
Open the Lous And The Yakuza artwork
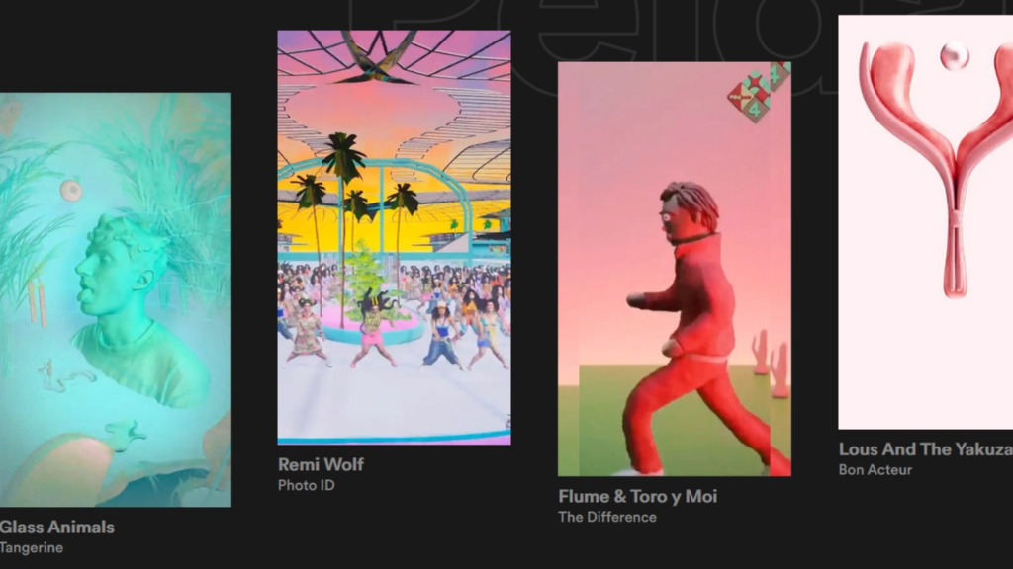pyautogui.click(x=926, y=222)
